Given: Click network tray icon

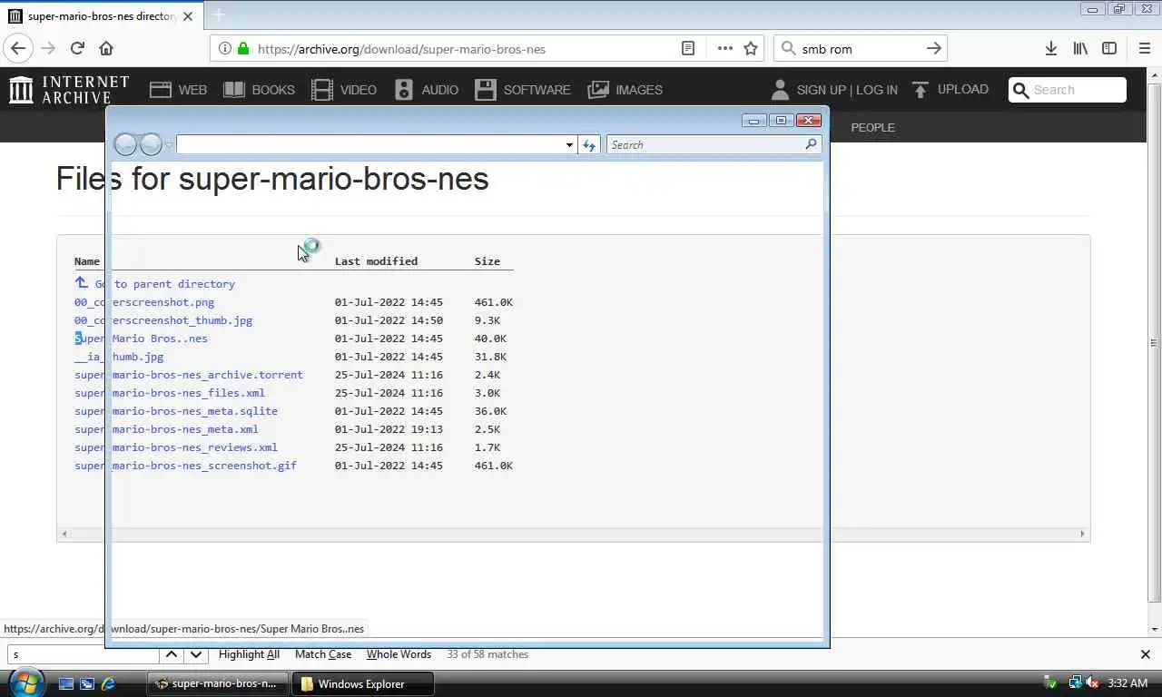Looking at the screenshot, I should click(x=1075, y=683).
